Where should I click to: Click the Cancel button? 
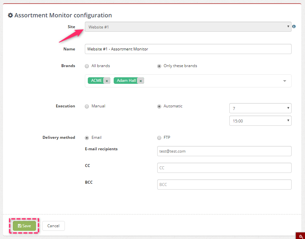pos(53,226)
